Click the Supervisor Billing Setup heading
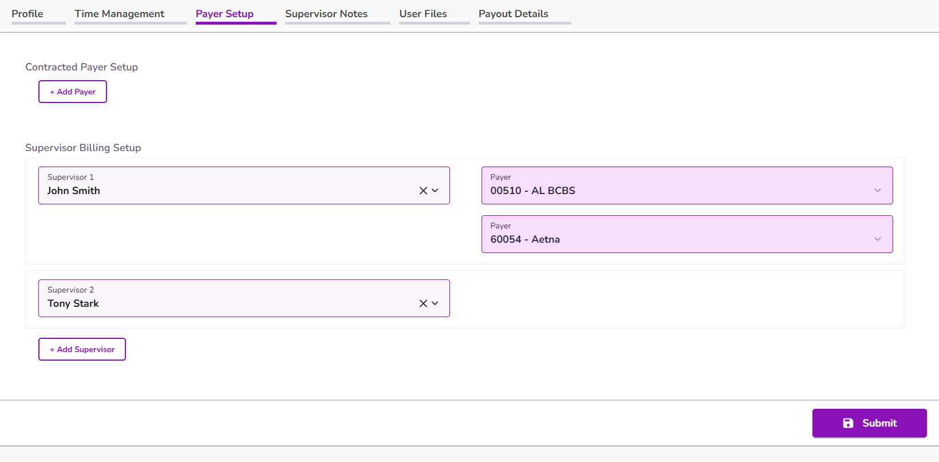Viewport: 939px width, 462px height. (83, 148)
